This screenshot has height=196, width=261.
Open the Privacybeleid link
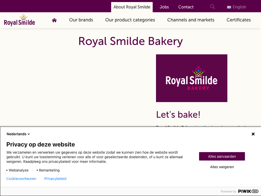tap(55, 179)
